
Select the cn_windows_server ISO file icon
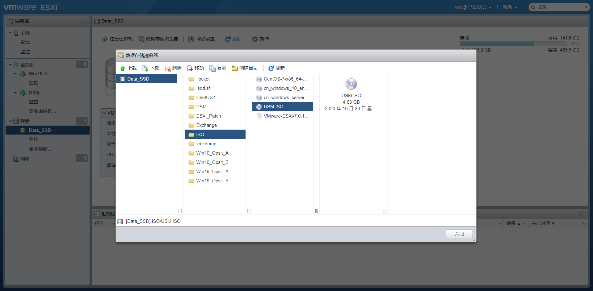pos(259,98)
